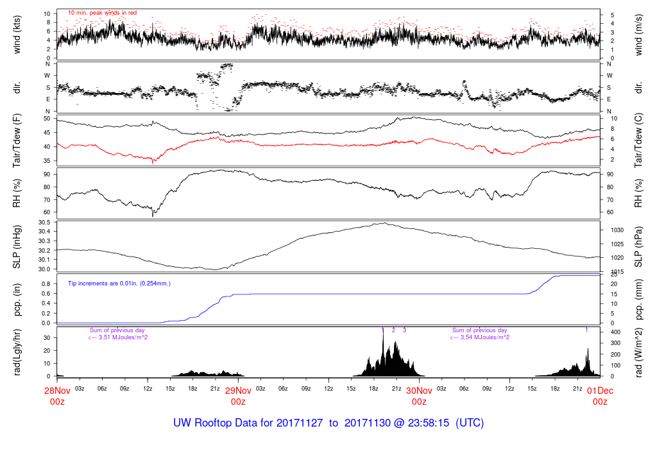Click 'Tip increments are 0.01in. (0.254mm.)' text
Screen dimensions: 657x449
pyautogui.click(x=119, y=284)
